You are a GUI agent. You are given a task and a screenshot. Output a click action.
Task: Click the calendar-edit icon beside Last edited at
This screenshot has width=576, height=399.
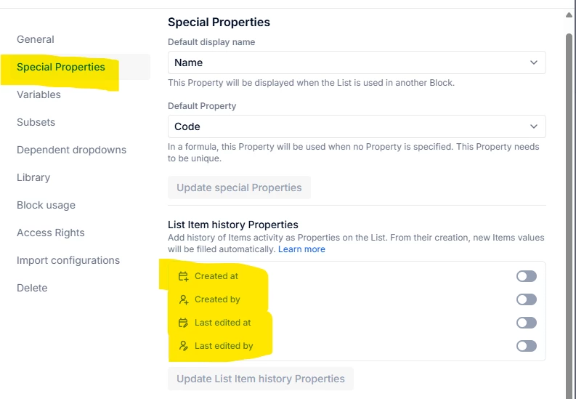click(x=183, y=323)
